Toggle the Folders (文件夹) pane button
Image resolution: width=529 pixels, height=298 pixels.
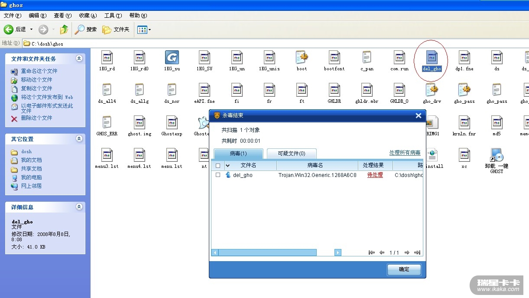pyautogui.click(x=116, y=29)
